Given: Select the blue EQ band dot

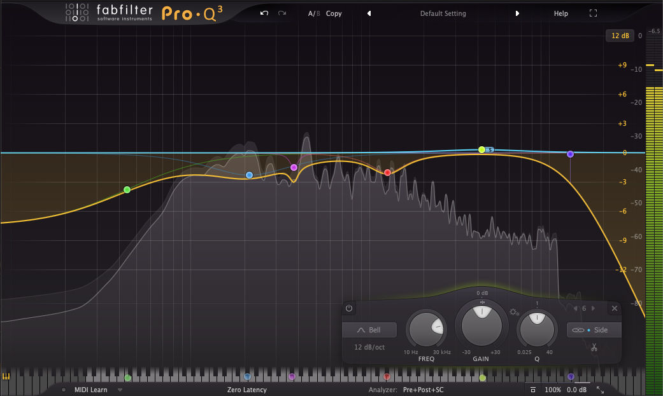Looking at the screenshot, I should 250,175.
